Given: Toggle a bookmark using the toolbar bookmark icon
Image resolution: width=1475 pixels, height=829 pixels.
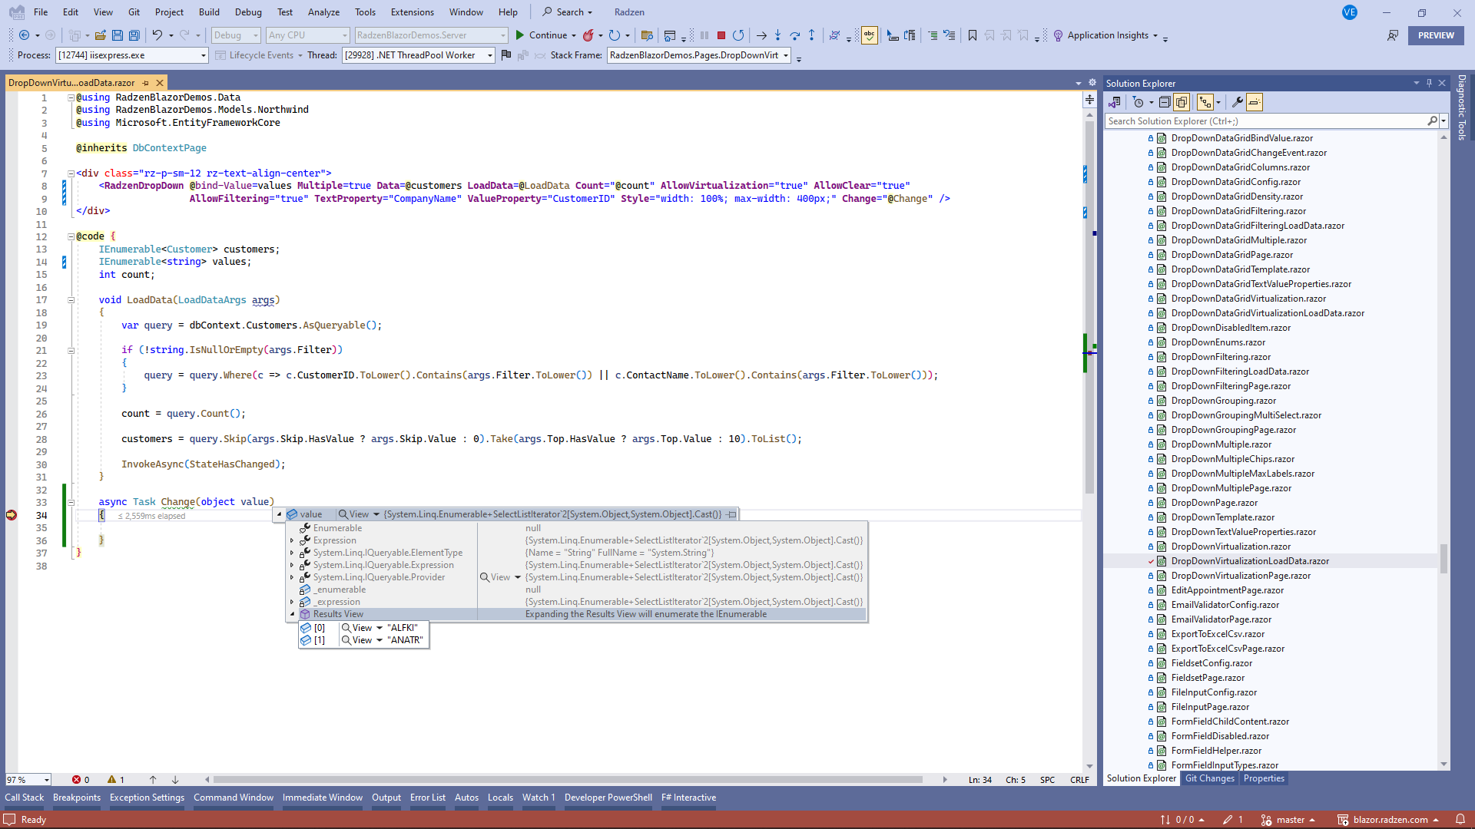Looking at the screenshot, I should point(972,35).
